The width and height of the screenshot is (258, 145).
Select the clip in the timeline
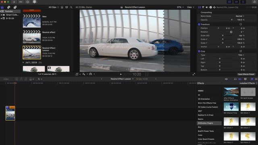[10, 113]
